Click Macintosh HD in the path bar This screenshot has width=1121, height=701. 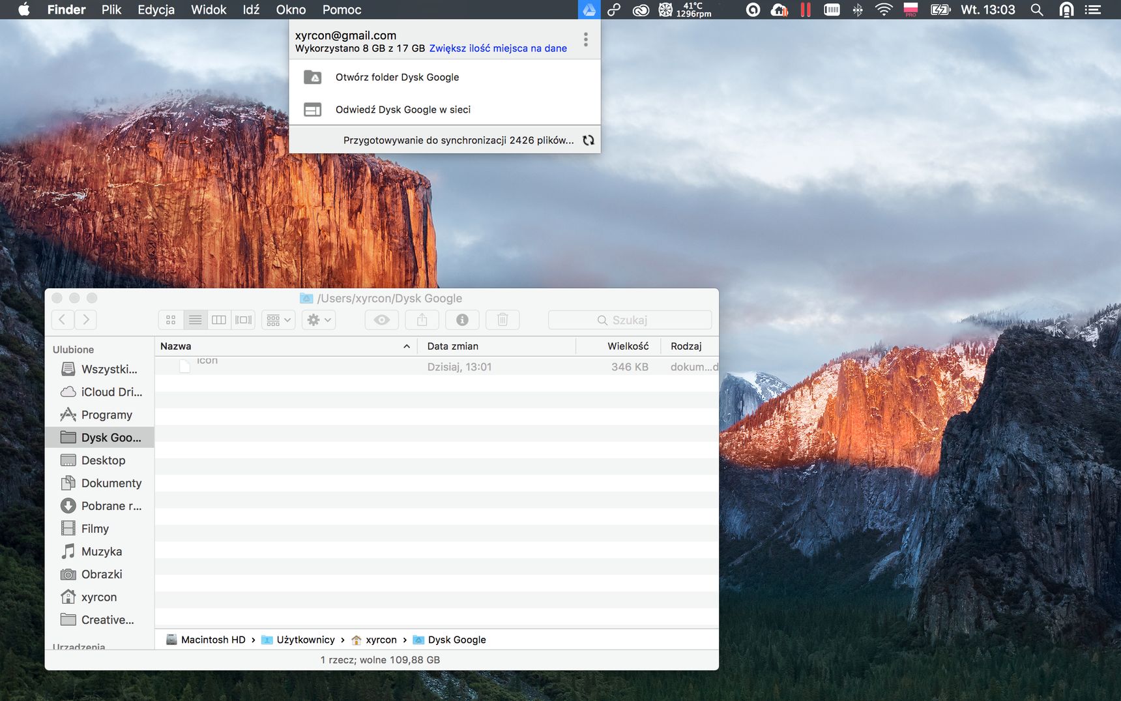pyautogui.click(x=205, y=640)
